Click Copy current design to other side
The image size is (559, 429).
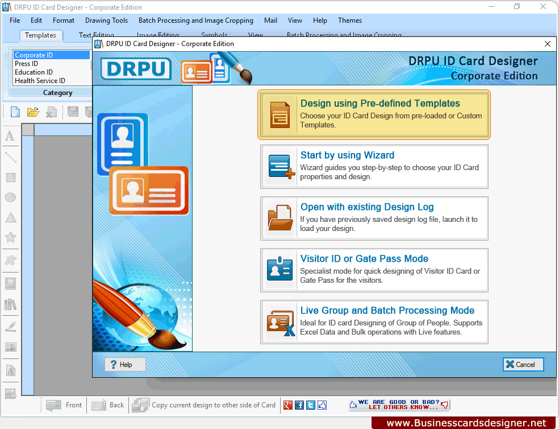(x=204, y=405)
